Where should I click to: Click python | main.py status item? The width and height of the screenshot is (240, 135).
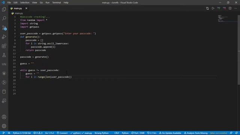point(81,133)
